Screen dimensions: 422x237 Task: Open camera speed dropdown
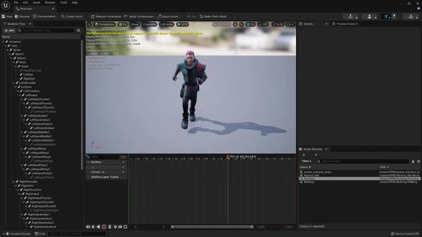point(290,24)
